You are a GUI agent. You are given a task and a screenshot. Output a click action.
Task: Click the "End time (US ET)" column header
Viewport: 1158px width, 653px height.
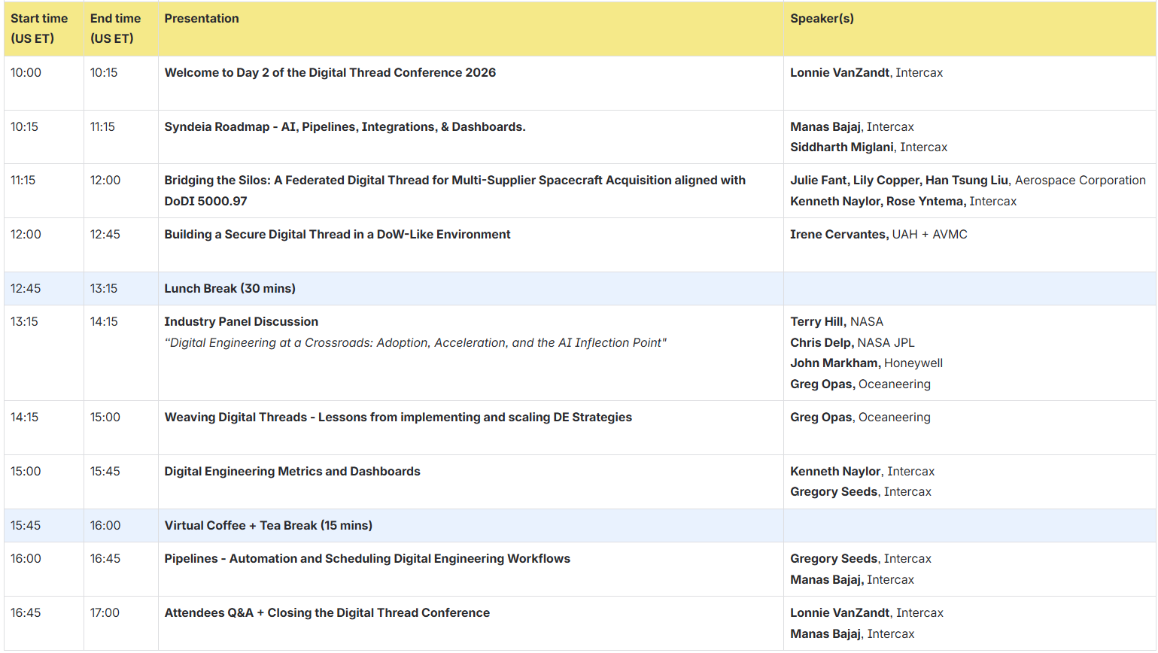coord(121,29)
